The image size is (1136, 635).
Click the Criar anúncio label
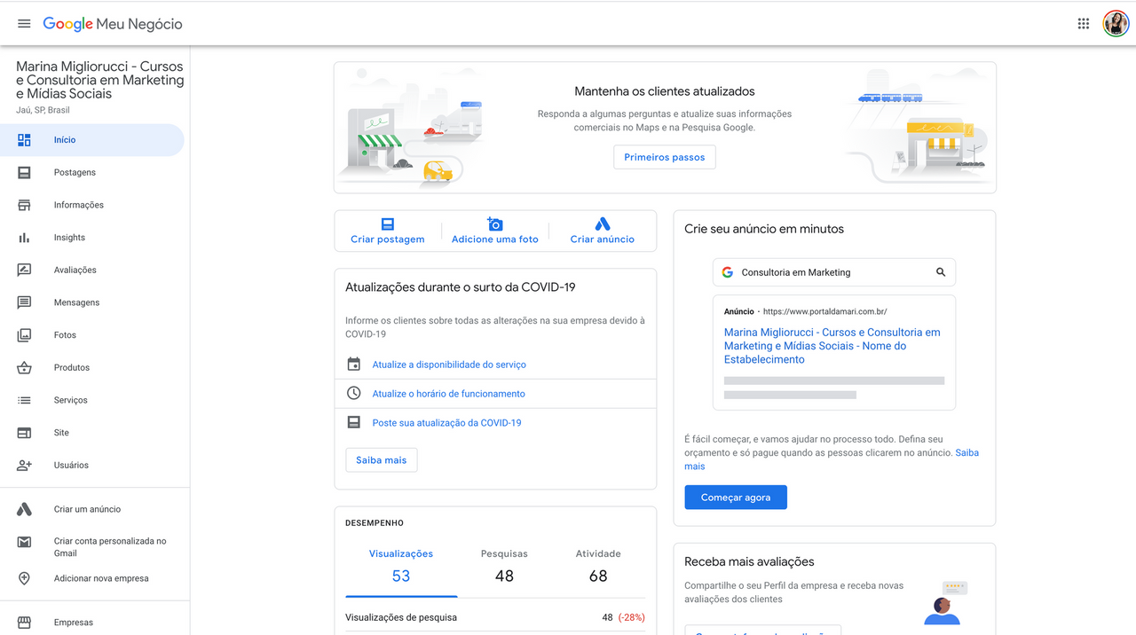coord(603,239)
